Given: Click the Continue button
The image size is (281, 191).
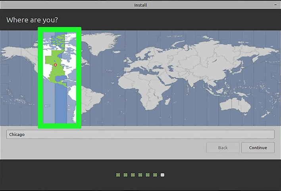Looking at the screenshot, I should pyautogui.click(x=258, y=148).
